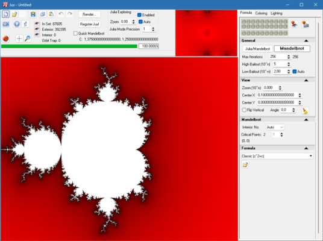Click the info icon beside Help
Screen dimensions: 323x241
coord(25,24)
